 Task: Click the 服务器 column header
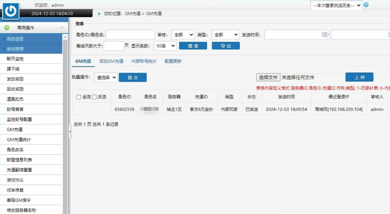coord(174,97)
